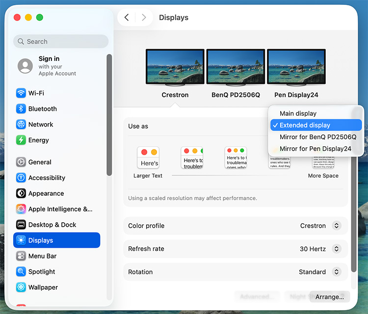Click the Menu Bar icon
This screenshot has width=368, height=314.
click(21, 256)
